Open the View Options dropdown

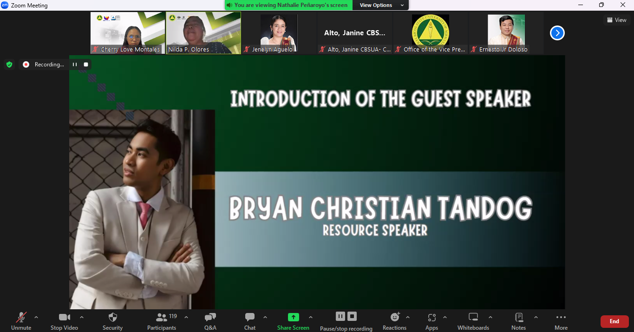tap(379, 5)
